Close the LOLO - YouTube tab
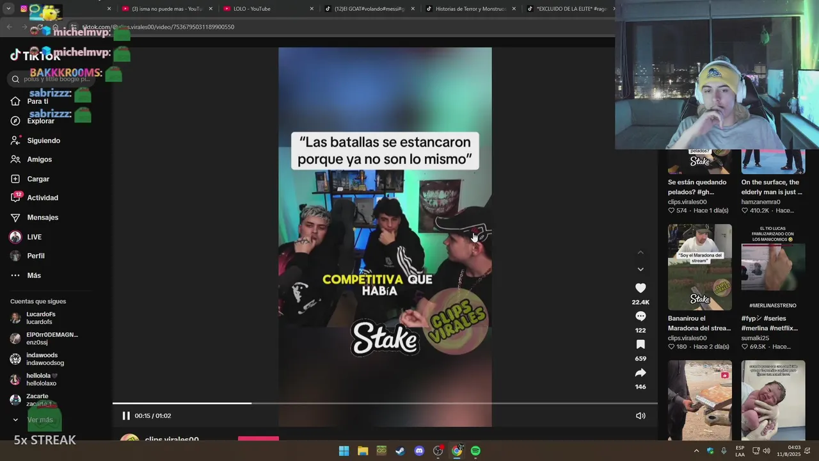The image size is (819, 461). click(312, 9)
